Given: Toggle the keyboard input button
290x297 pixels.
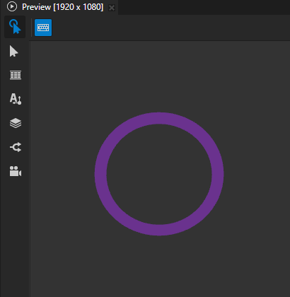Looking at the screenshot, I should coord(43,28).
